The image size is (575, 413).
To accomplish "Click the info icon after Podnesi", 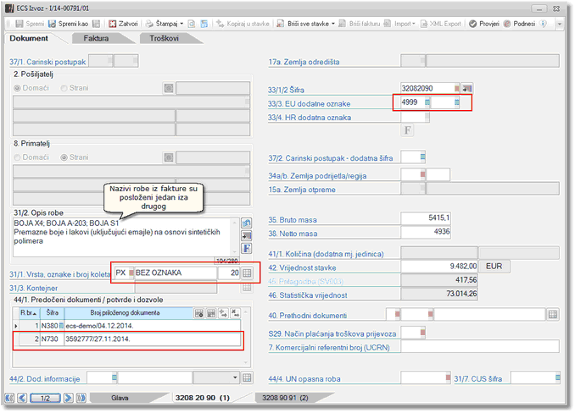I will (x=543, y=24).
